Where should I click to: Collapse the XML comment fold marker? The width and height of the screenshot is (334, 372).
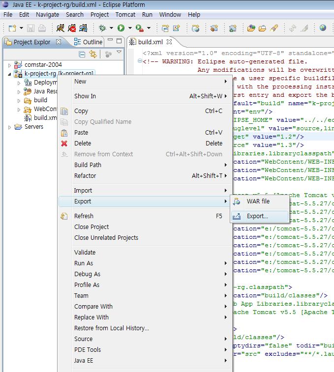pos(140,61)
